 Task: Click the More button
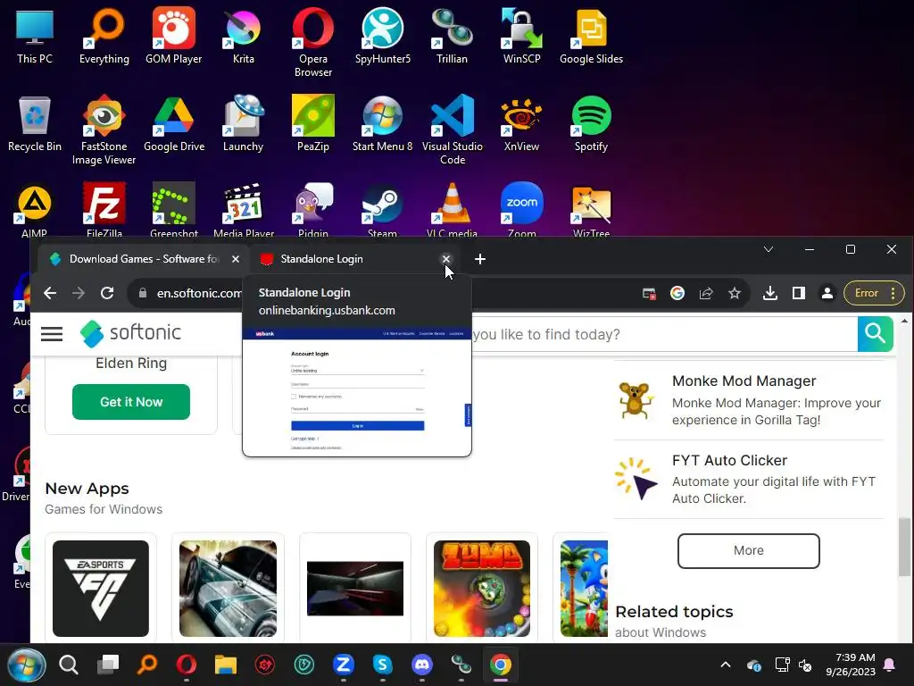[749, 550]
